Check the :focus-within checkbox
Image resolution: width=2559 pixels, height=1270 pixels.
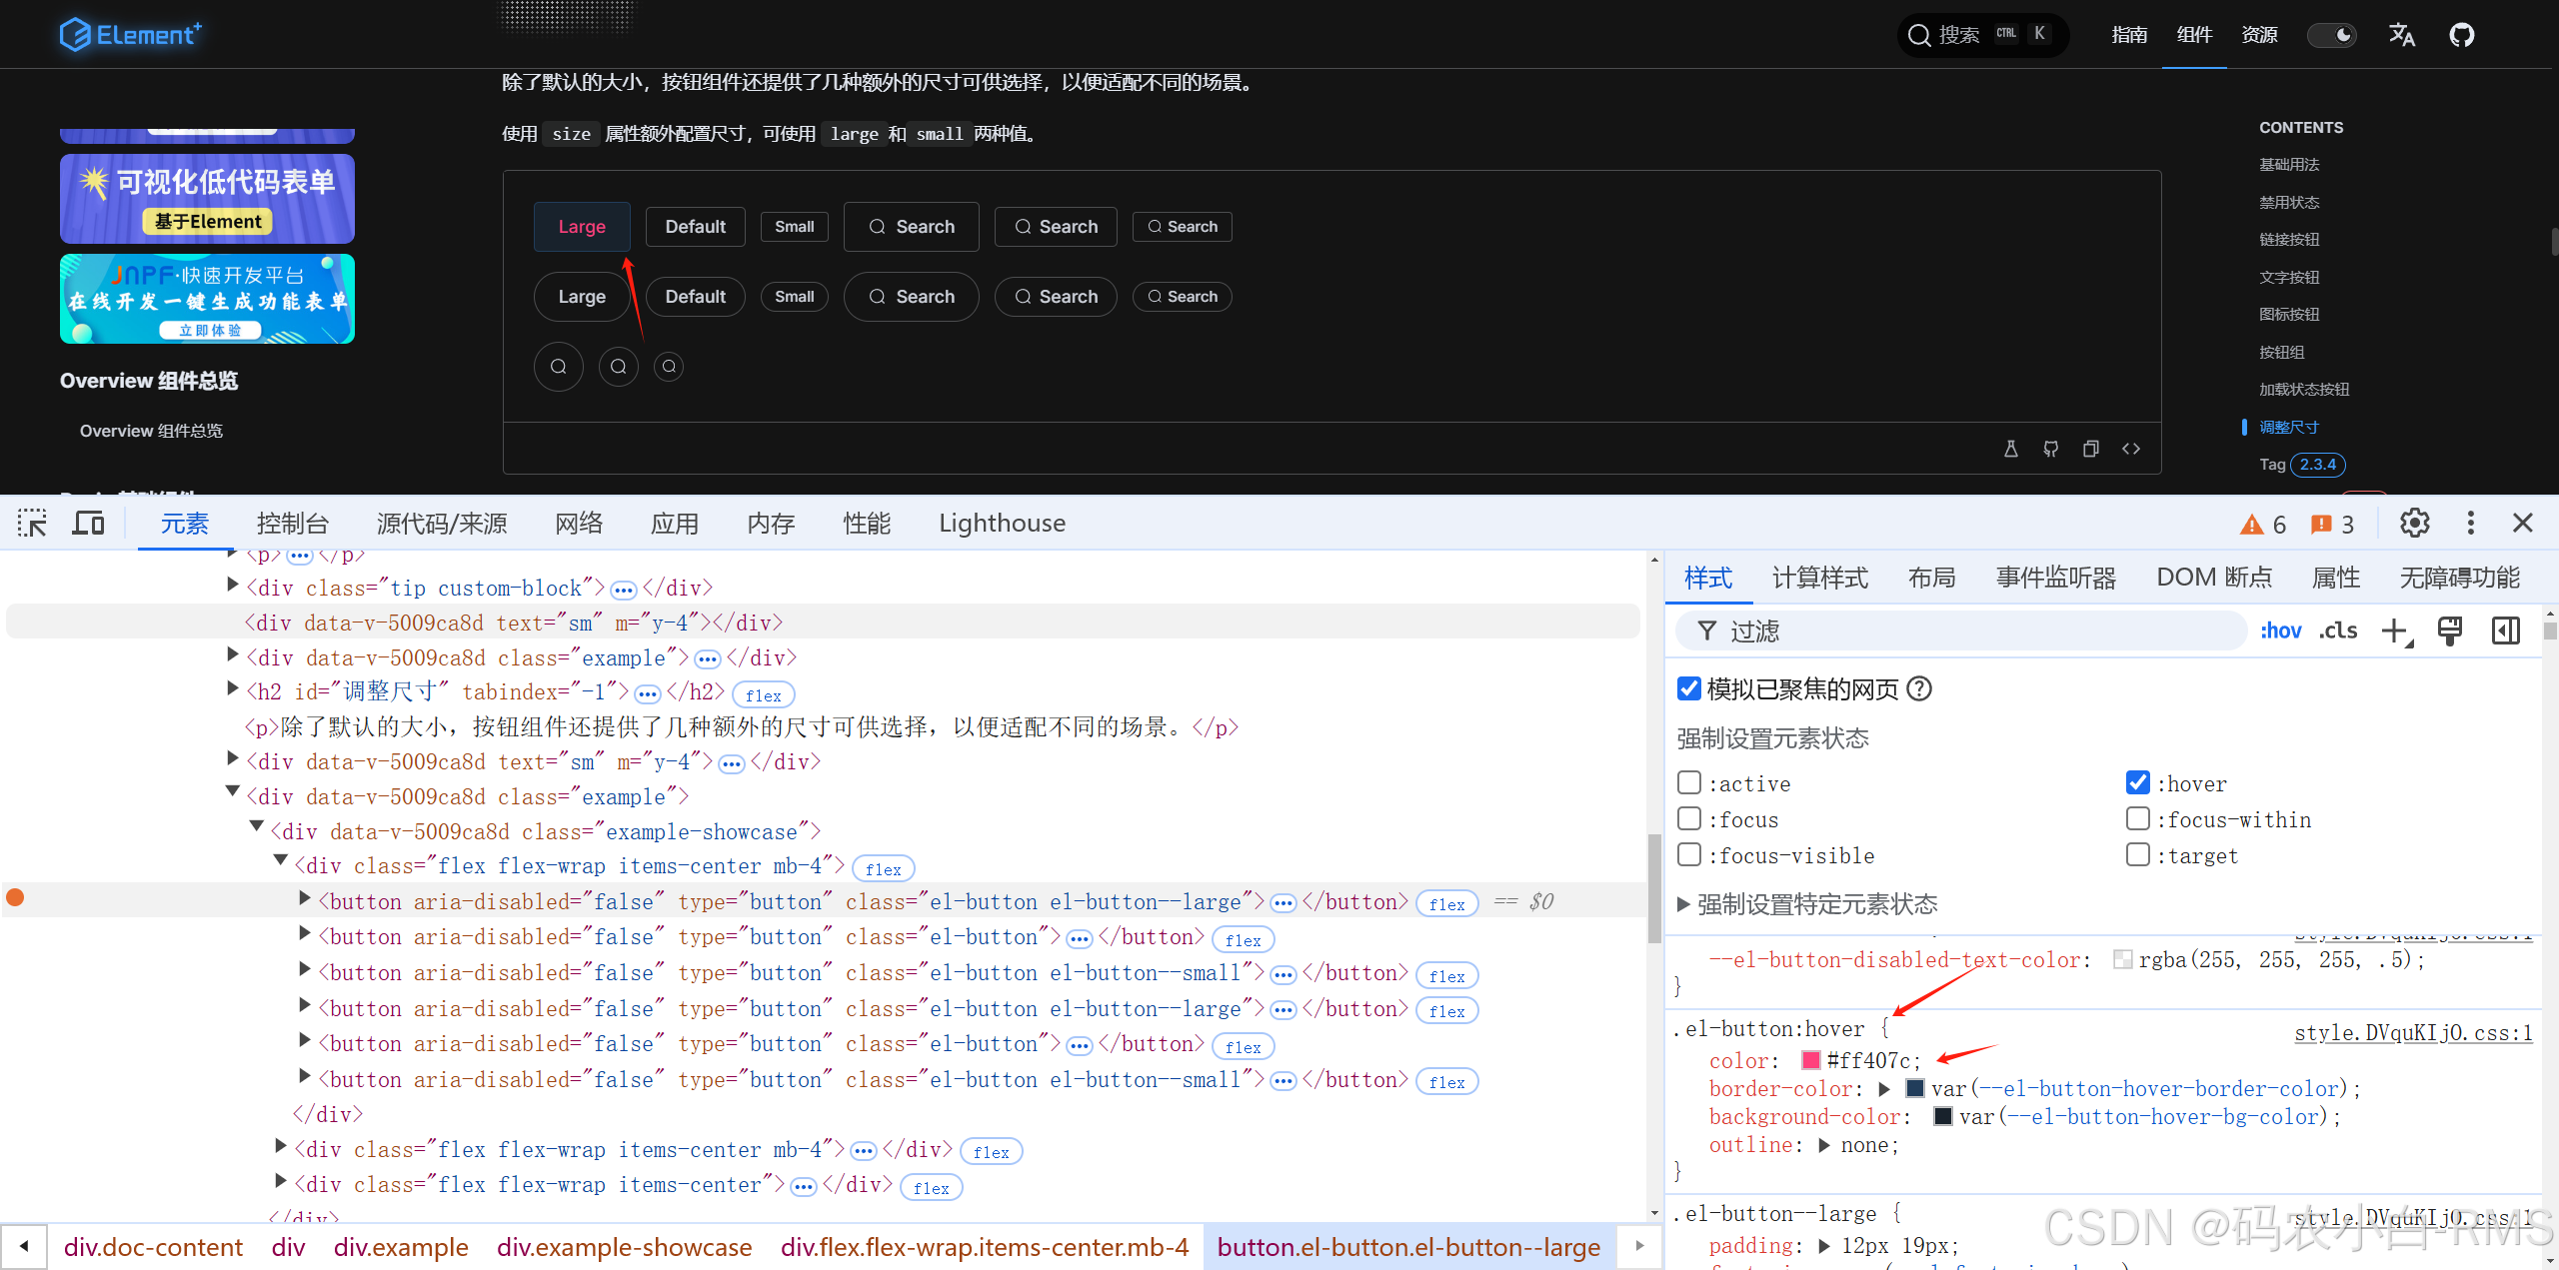pos(2137,818)
